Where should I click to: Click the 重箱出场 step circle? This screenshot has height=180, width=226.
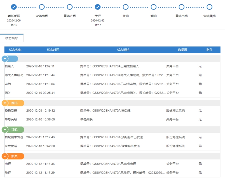point(182,7)
